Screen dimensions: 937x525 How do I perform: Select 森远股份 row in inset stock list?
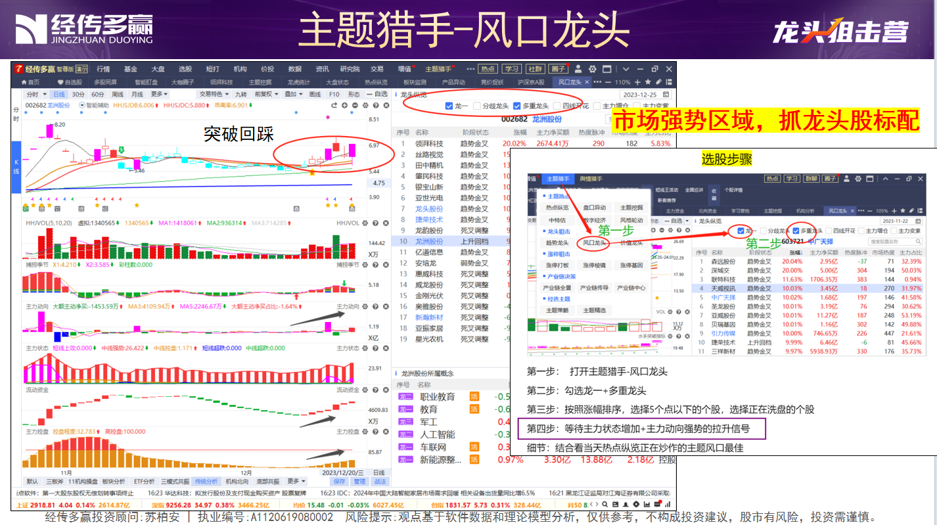tap(810, 261)
